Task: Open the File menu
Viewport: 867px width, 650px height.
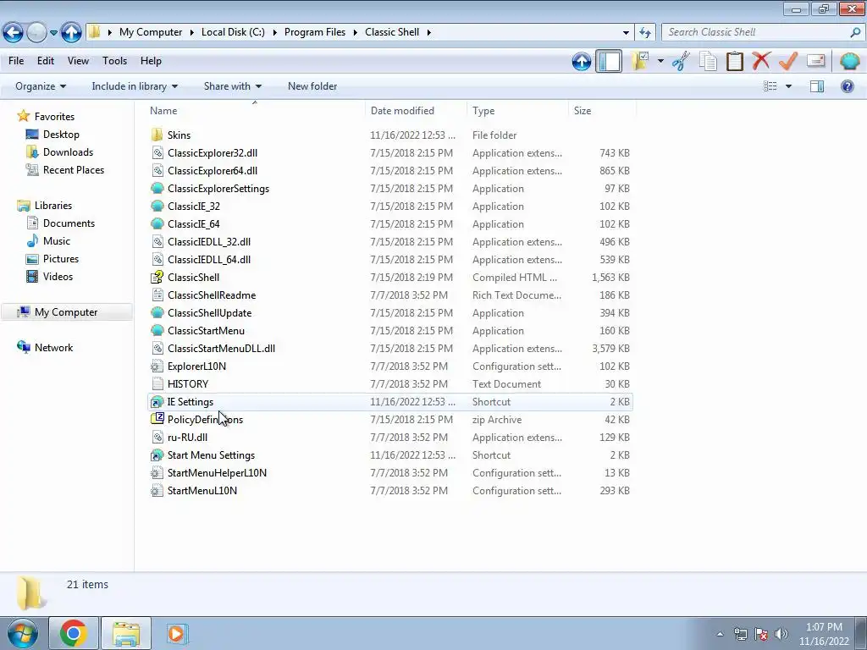Action: [x=16, y=61]
